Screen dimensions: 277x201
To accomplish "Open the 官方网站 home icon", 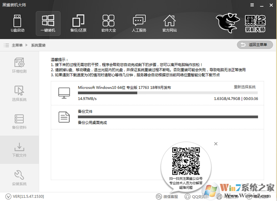I will click(x=169, y=23).
